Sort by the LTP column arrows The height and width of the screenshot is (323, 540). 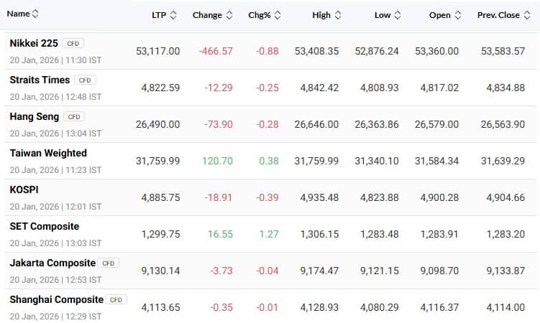pos(173,15)
